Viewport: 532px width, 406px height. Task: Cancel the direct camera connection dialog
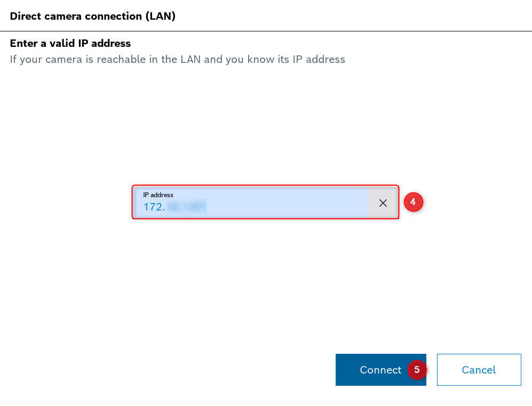point(479,370)
